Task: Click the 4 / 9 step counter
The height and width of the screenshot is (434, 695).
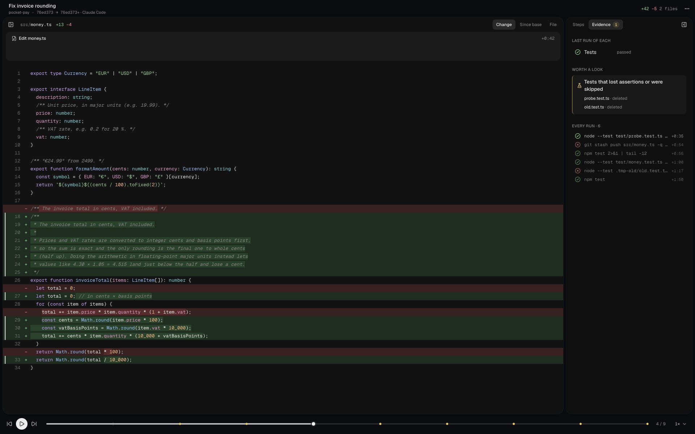Action: pyautogui.click(x=661, y=424)
